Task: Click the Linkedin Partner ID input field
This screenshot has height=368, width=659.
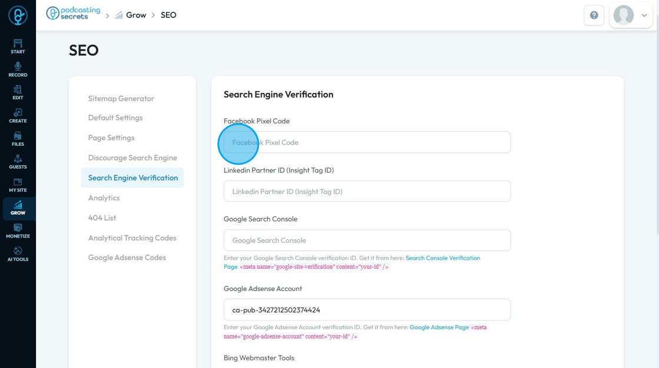Action: [367, 192]
